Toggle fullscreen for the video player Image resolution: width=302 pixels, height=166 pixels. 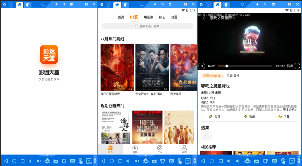coord(297,66)
